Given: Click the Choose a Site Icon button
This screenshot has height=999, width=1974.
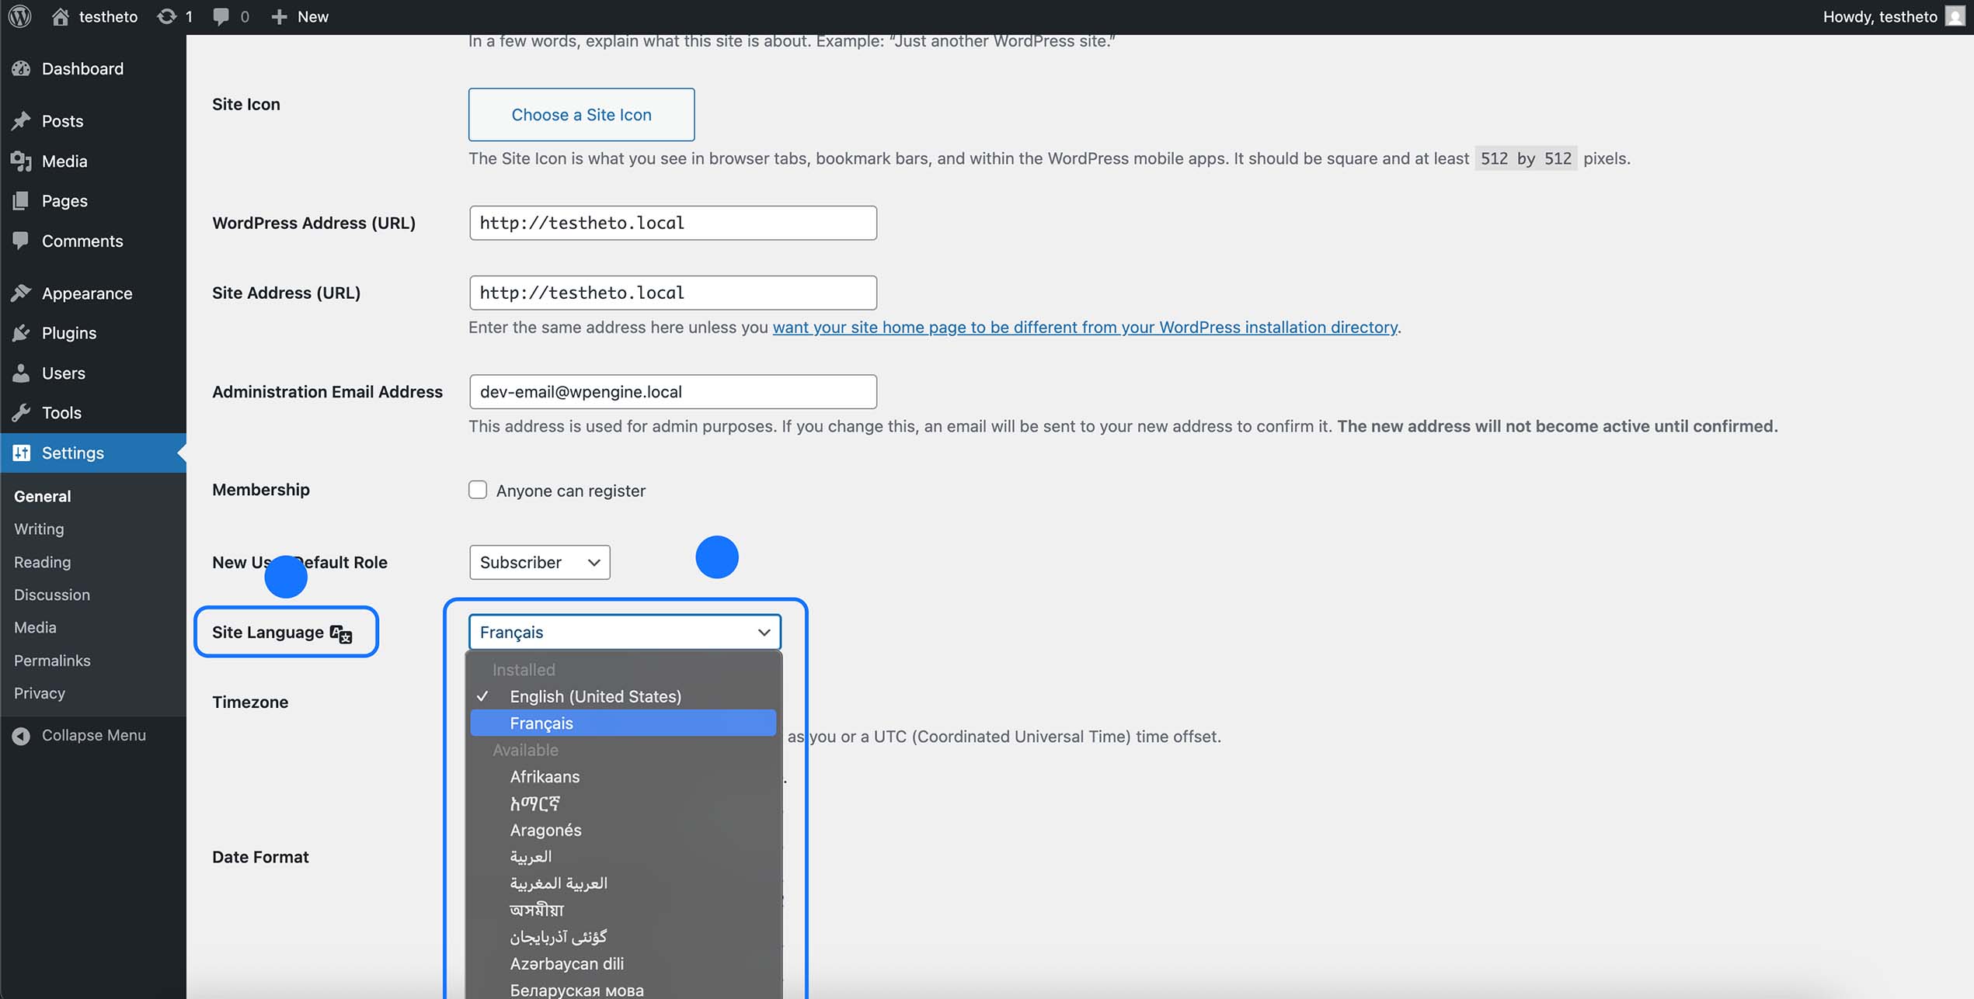Looking at the screenshot, I should point(581,114).
